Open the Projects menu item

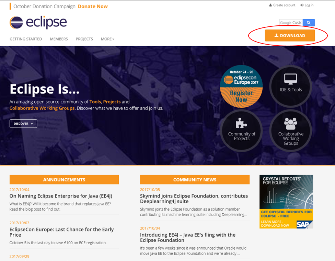(x=84, y=39)
